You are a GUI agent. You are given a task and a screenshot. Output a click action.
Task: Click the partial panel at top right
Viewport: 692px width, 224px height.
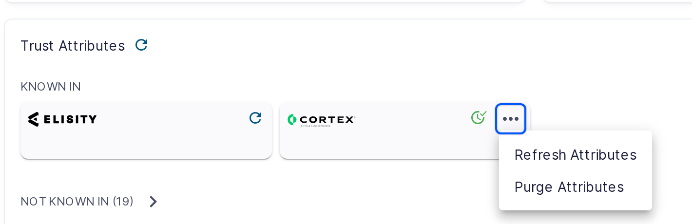pos(617,1)
